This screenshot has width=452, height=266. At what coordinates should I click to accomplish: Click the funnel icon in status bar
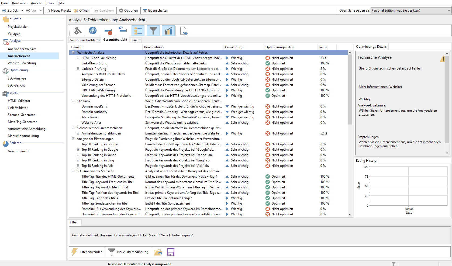(x=394, y=264)
